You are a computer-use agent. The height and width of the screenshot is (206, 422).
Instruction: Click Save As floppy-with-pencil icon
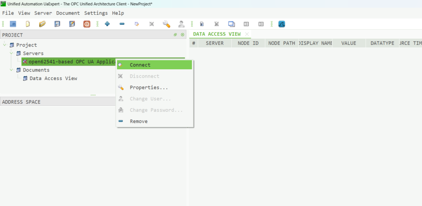tap(72, 24)
